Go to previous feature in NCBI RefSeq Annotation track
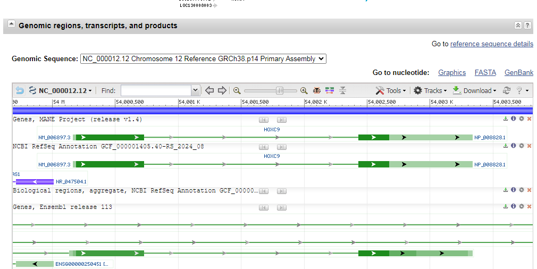Screen dimensions: 537x269 [264, 147]
